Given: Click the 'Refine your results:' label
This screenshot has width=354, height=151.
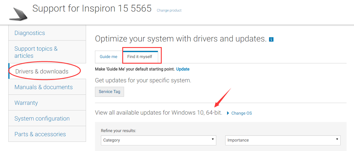Looking at the screenshot, I should [x=118, y=131].
